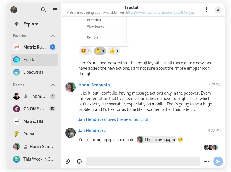Click the Fractal room title in header
This screenshot has height=172, width=231.
tap(131, 7)
